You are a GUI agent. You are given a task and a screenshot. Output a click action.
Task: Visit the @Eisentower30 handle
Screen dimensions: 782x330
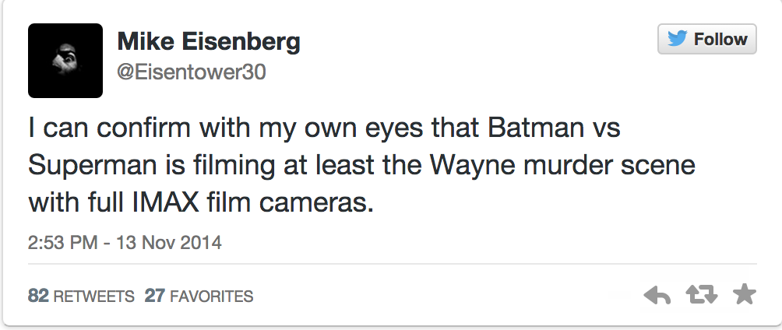[191, 72]
